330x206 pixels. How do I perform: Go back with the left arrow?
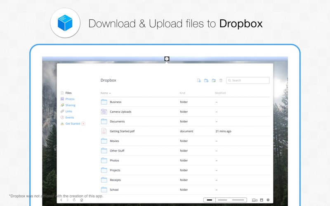tap(61, 200)
